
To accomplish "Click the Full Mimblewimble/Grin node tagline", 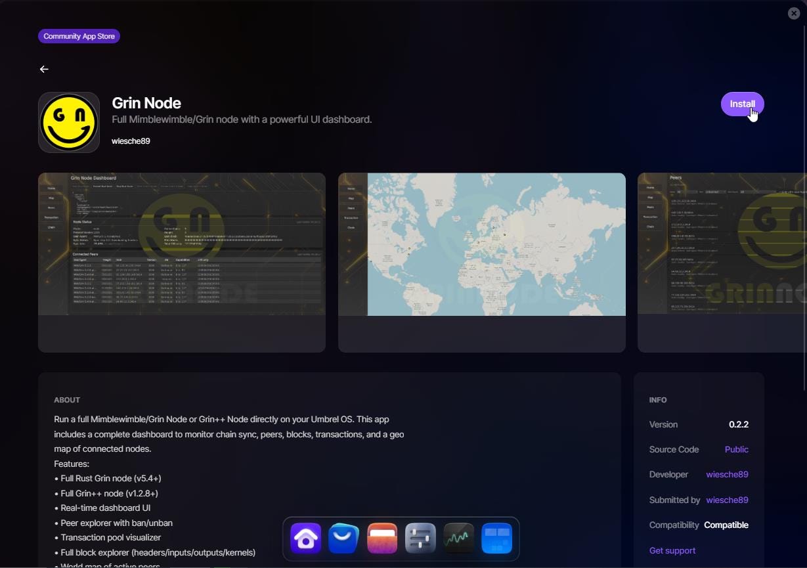I will point(242,120).
